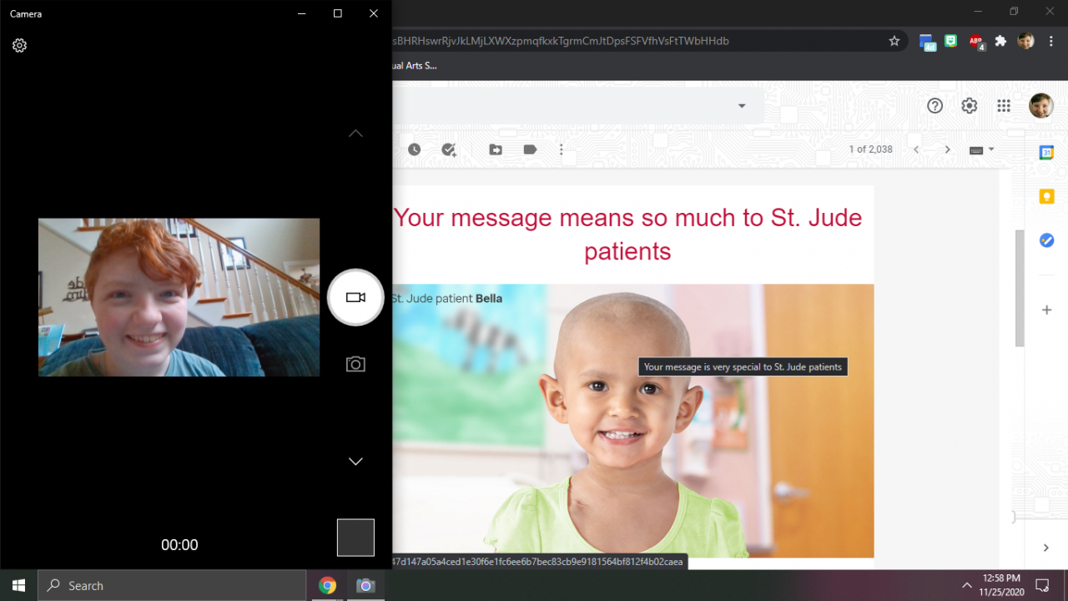Open Chrome Extensions puzzle piece menu
1068x601 pixels.
1001,41
